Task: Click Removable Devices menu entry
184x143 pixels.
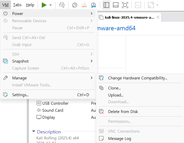Action: [49, 21]
